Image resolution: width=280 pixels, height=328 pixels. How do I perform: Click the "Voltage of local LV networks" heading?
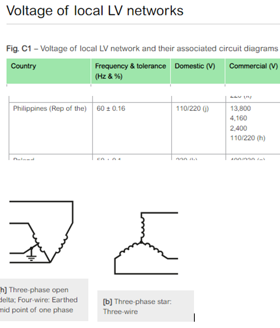point(95,11)
